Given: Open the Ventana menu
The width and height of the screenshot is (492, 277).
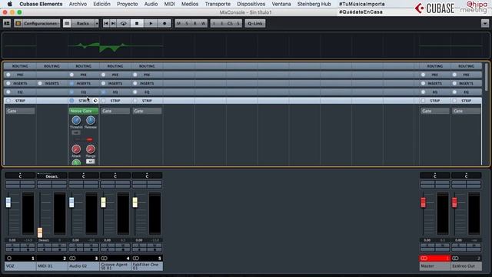Looking at the screenshot, I should pyautogui.click(x=281, y=4).
